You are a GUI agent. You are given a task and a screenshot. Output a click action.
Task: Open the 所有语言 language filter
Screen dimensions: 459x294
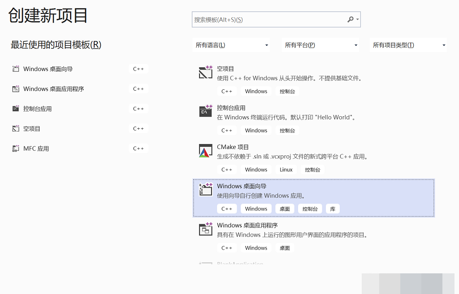(x=231, y=45)
